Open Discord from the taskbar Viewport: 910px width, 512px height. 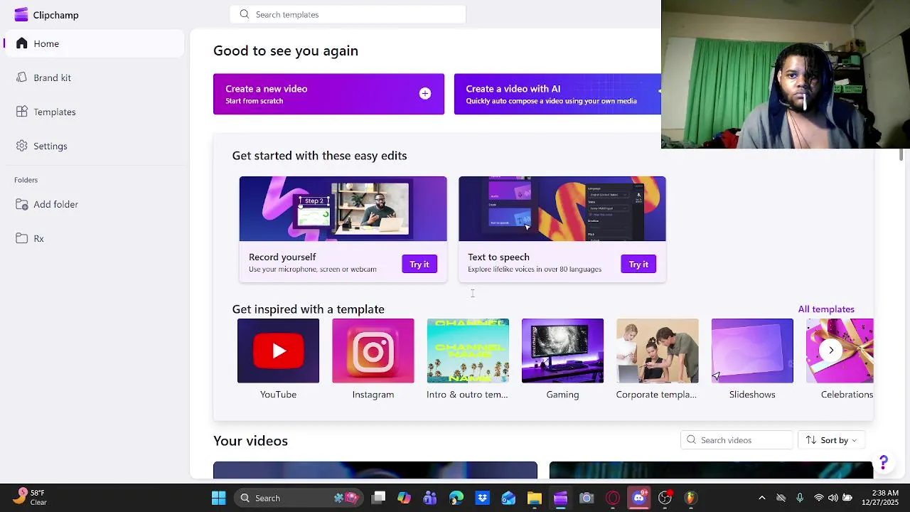click(638, 498)
